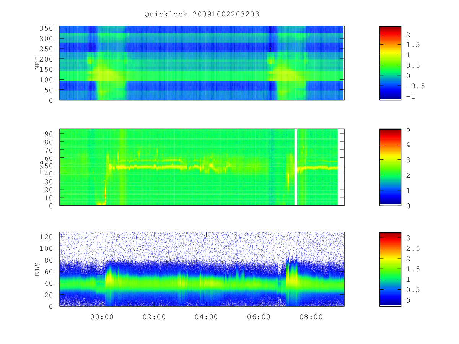Select the NPI axis label
The image size is (459, 344).
(37, 63)
